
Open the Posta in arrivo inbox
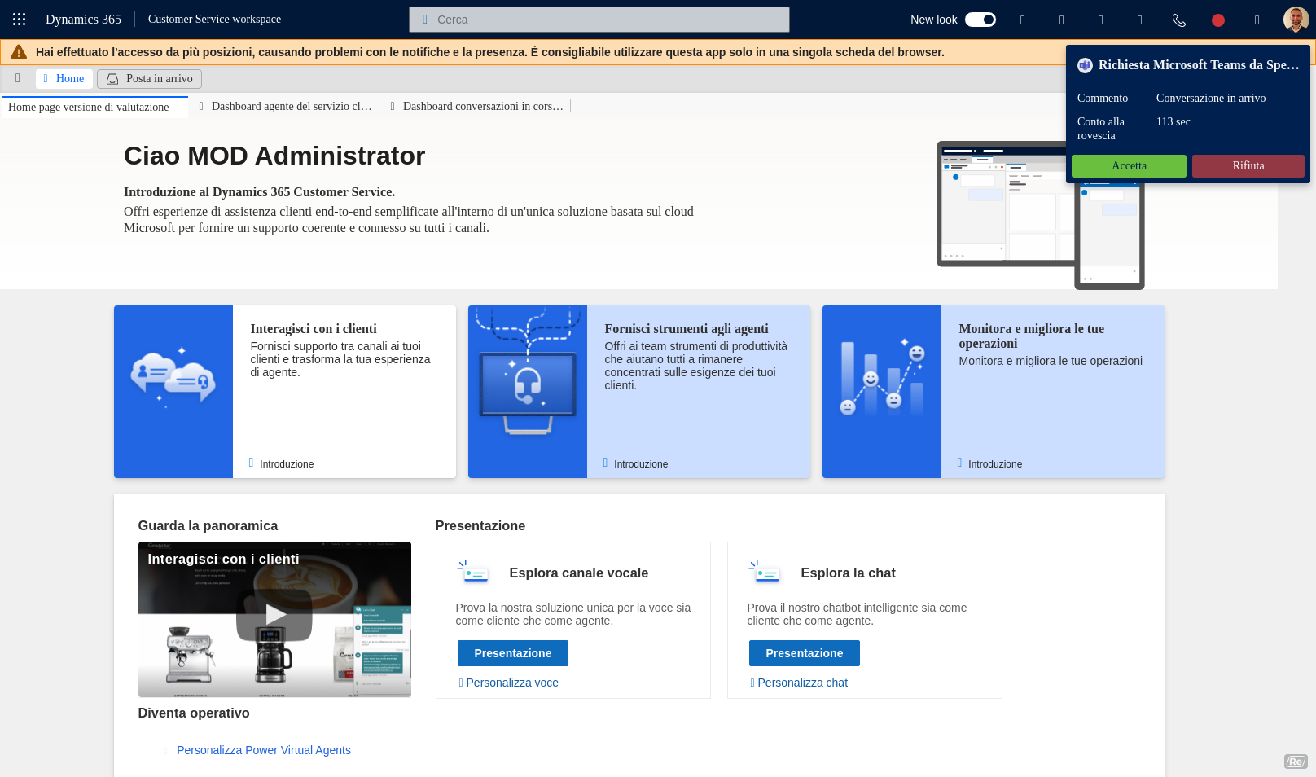[149, 79]
